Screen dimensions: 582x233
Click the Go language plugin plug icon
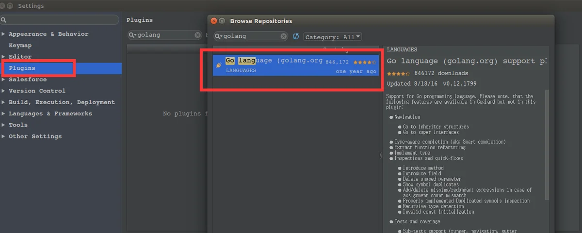coord(219,65)
